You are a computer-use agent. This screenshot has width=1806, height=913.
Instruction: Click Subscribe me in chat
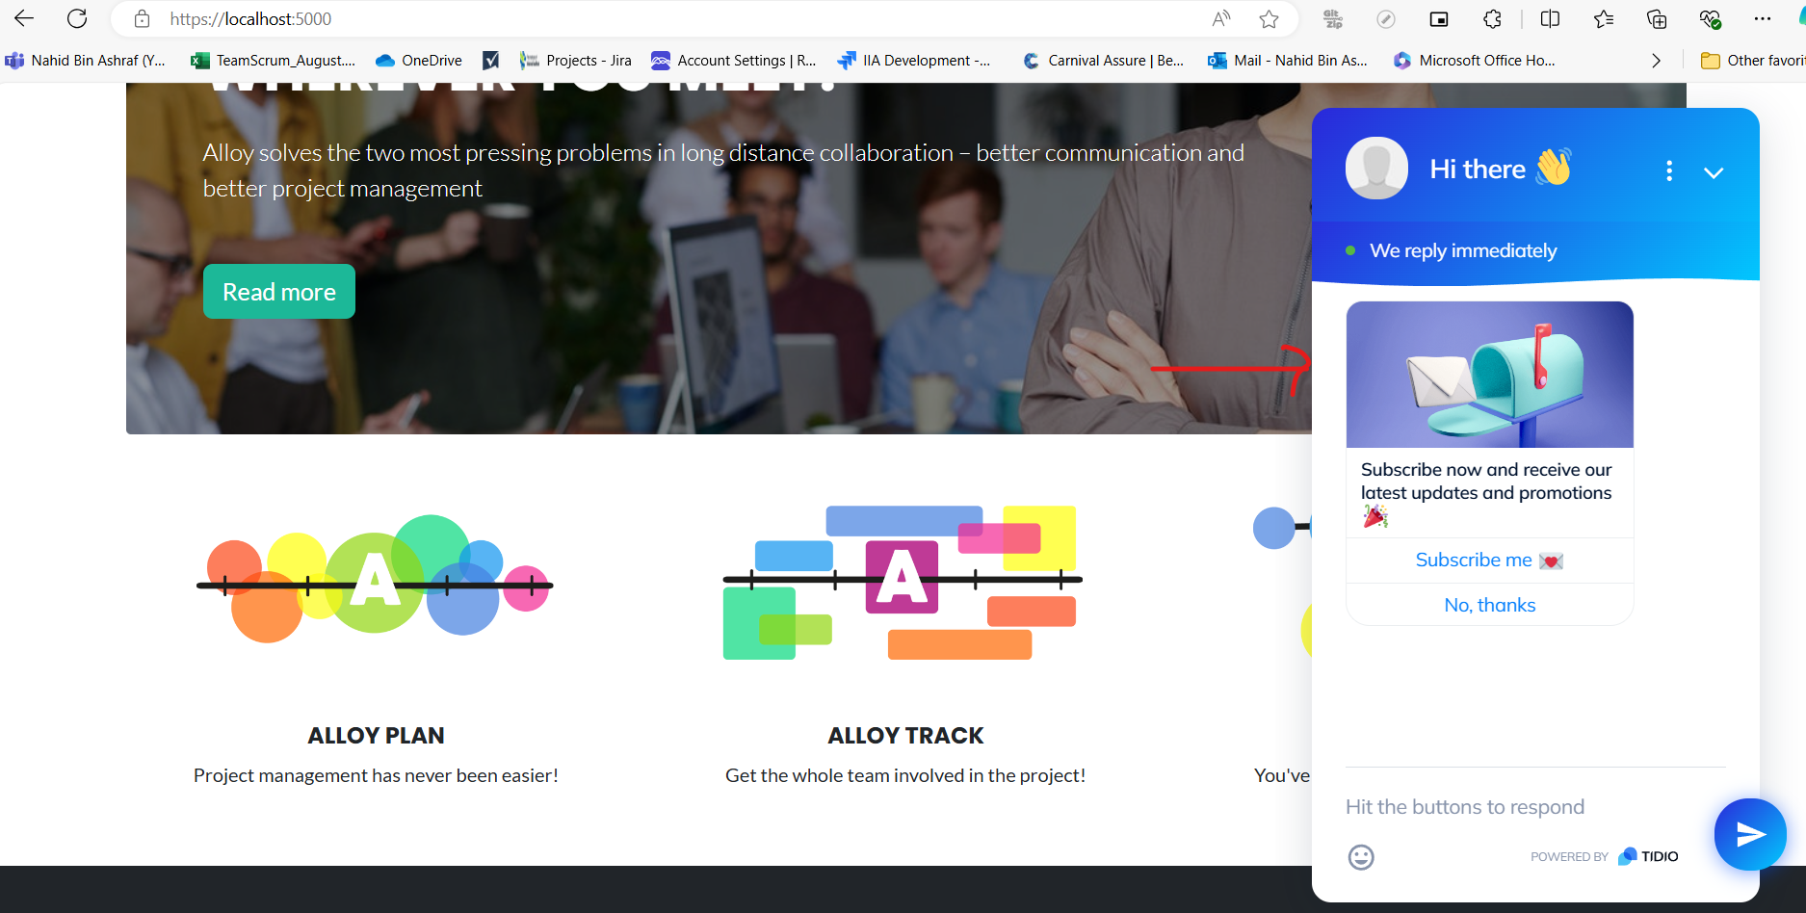point(1489,561)
